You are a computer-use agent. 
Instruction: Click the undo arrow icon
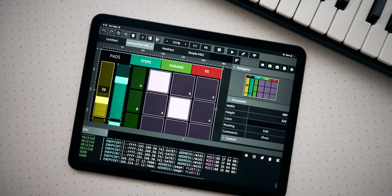click(104, 31)
